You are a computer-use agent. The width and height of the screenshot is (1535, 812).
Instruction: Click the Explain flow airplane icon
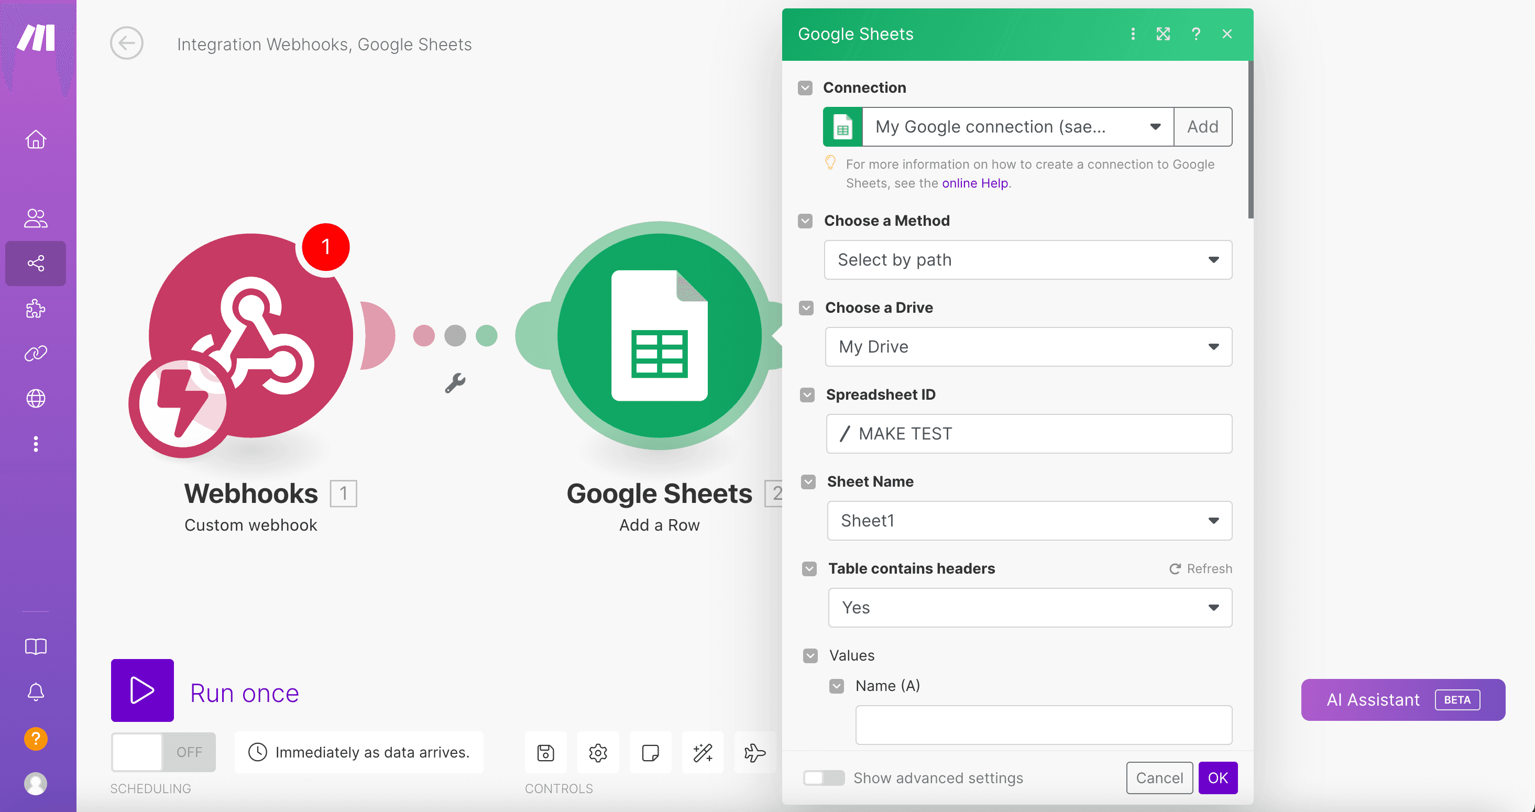point(755,752)
